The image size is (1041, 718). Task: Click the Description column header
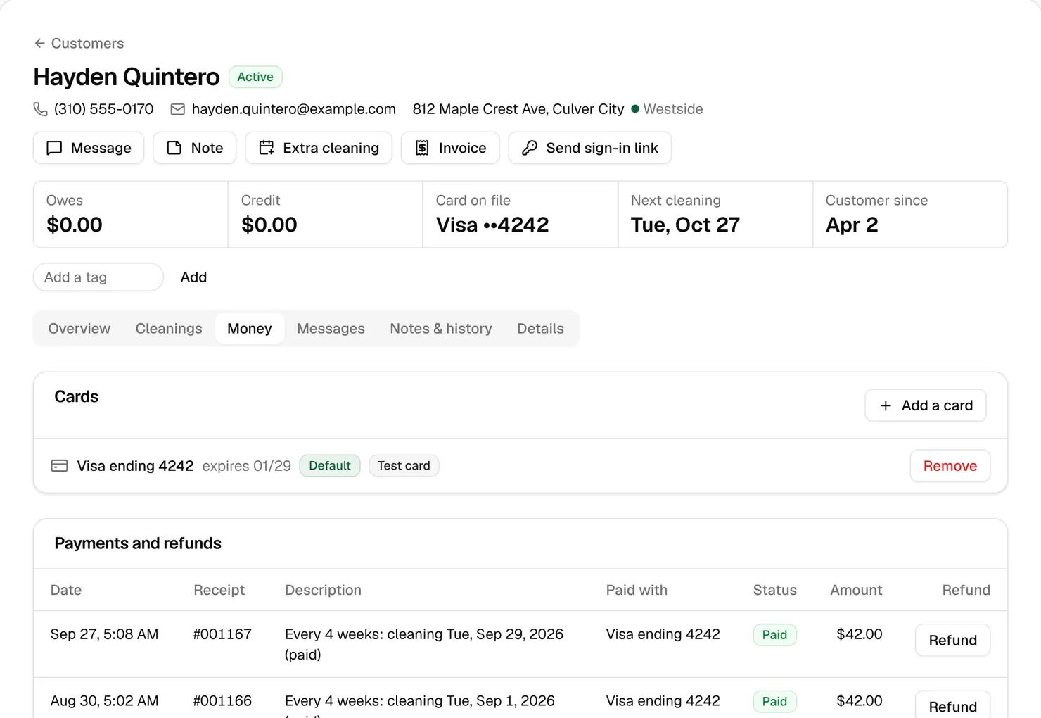click(323, 590)
